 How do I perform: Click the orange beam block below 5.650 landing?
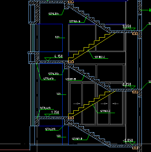click(x=135, y=34)
